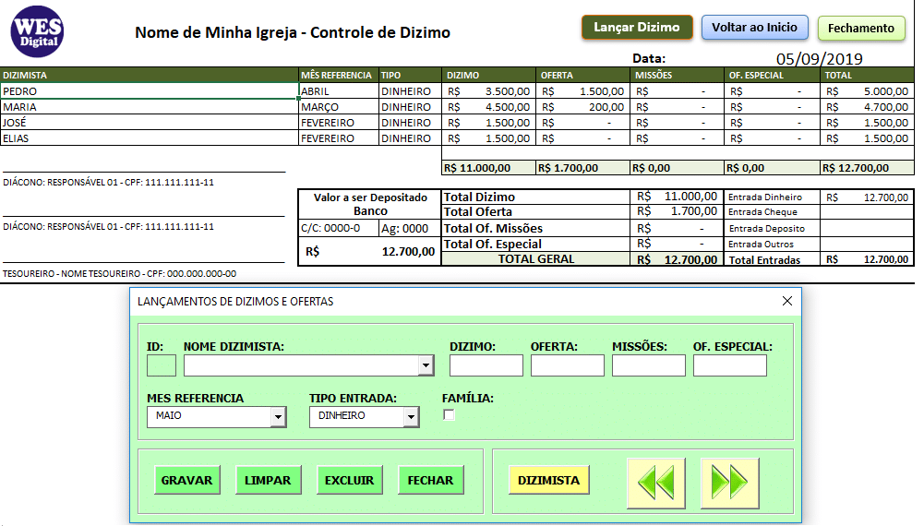
Task: Click the TESOUREIRO signature line text
Action: pos(120,274)
